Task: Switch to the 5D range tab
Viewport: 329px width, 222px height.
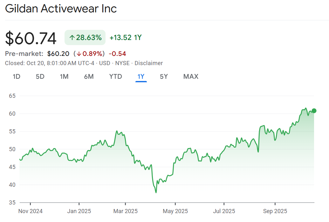Action: click(40, 77)
